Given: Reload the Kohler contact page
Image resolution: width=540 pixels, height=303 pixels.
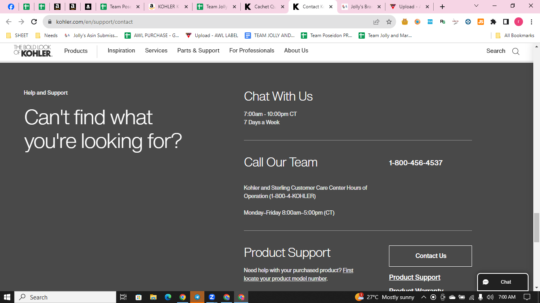Looking at the screenshot, I should pos(34,22).
